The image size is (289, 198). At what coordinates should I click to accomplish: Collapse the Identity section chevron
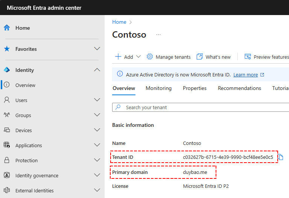click(x=97, y=70)
